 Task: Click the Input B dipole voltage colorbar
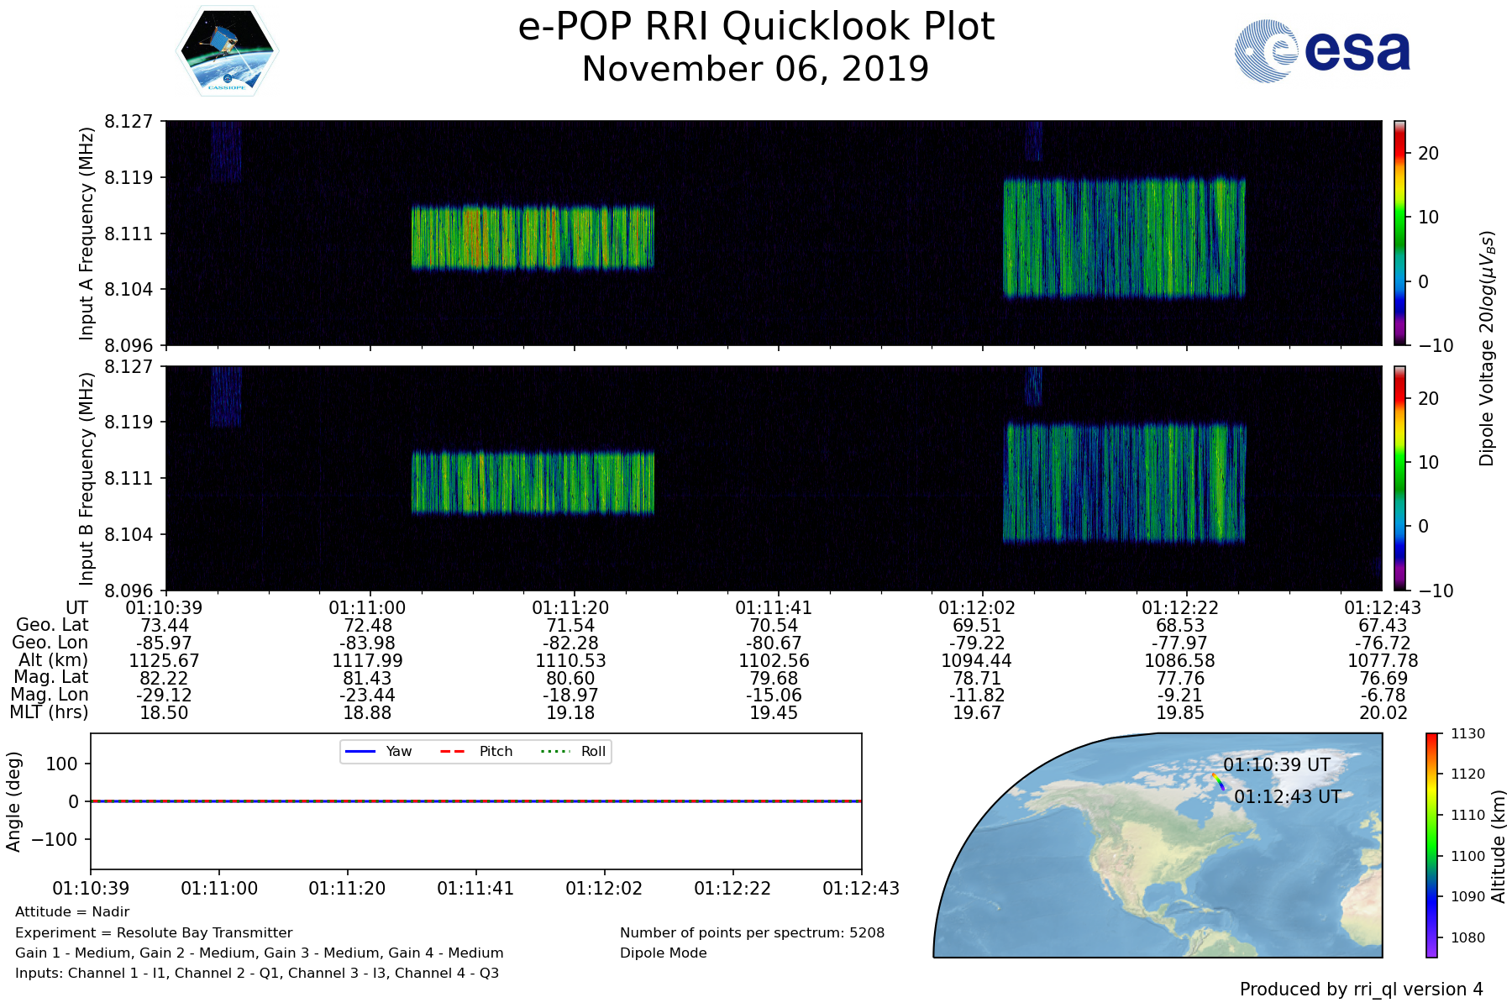(1399, 478)
